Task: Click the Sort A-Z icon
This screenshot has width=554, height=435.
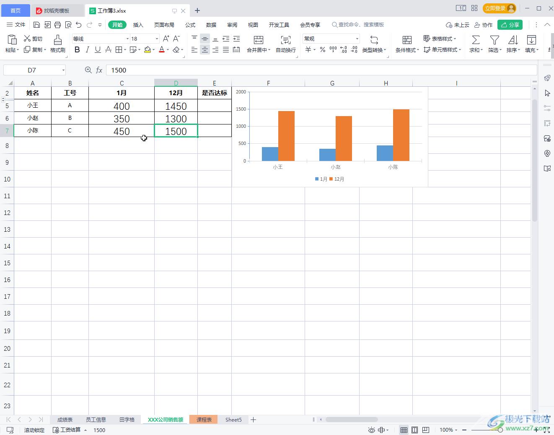Action: point(513,40)
